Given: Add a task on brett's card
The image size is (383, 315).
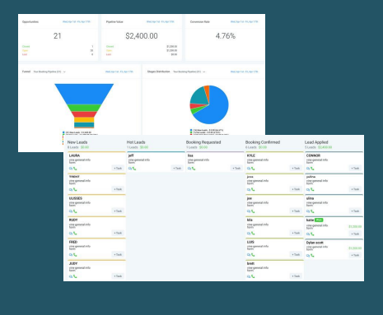Looking at the screenshot, I should click(296, 276).
